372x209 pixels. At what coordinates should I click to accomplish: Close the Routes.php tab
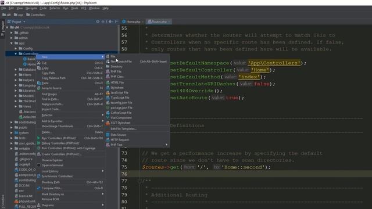[x=169, y=21]
